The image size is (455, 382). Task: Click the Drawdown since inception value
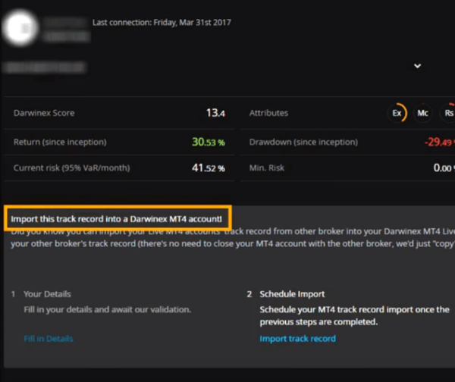439,142
